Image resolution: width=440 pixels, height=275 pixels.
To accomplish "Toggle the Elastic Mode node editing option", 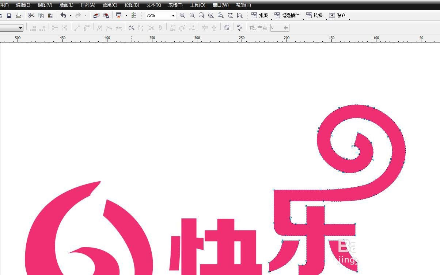I will 227,27.
